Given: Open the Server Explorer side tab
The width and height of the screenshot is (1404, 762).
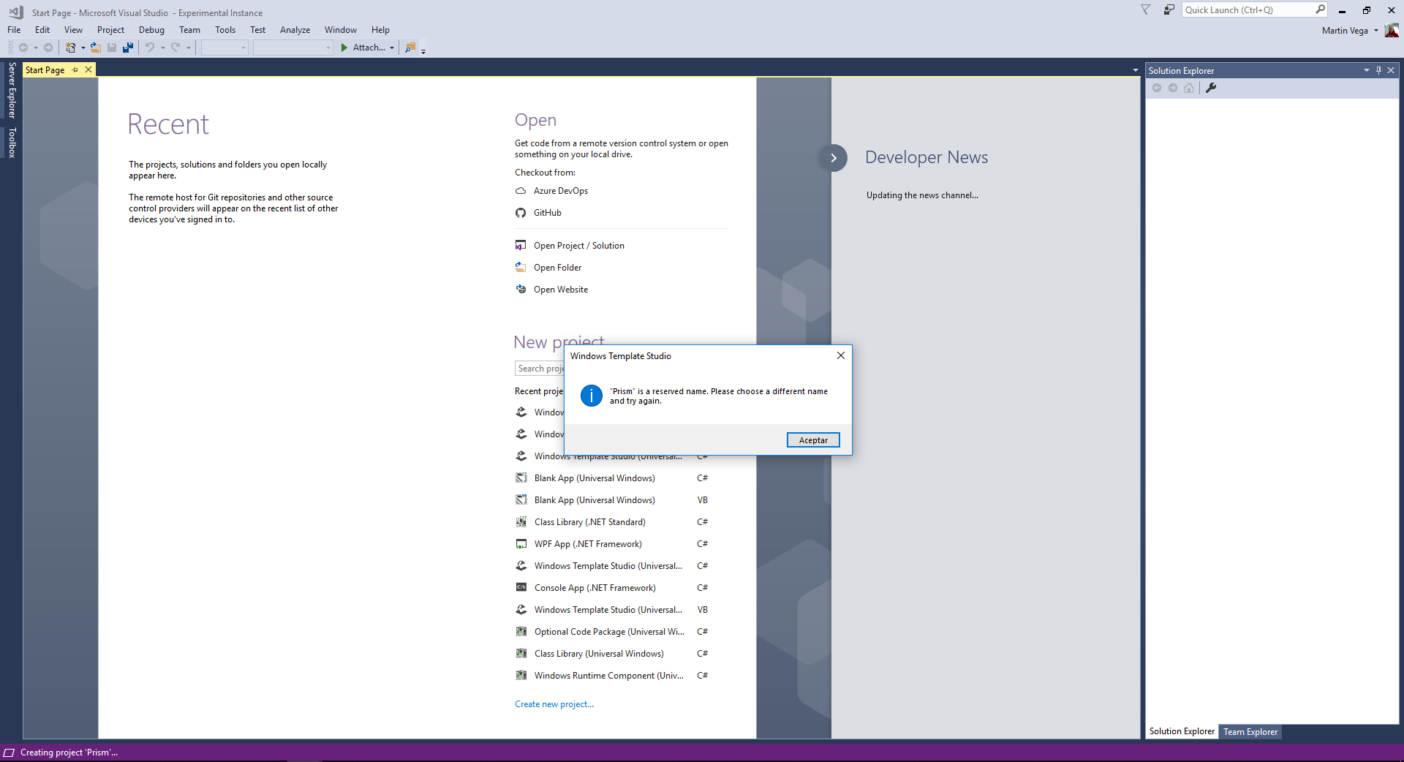Looking at the screenshot, I should tap(12, 91).
